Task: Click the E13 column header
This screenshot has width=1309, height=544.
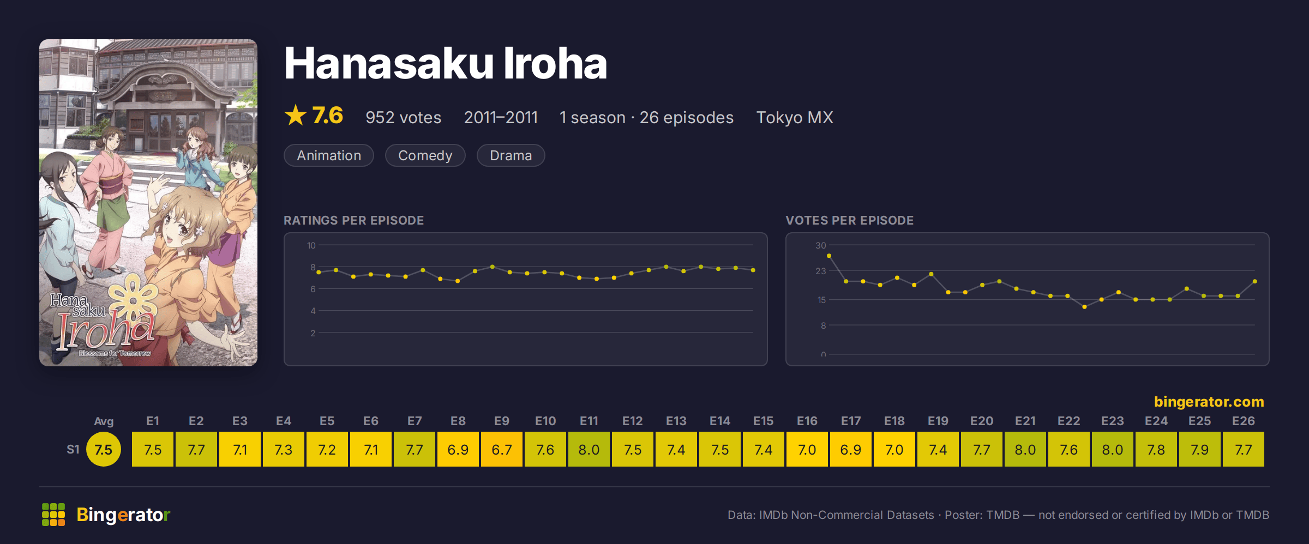Action: (x=676, y=421)
